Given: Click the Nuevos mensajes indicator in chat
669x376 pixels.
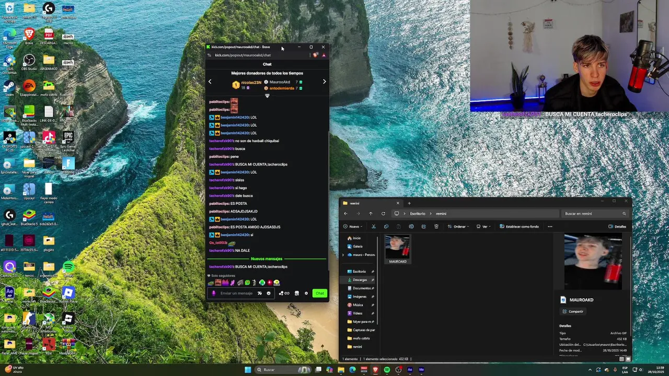Looking at the screenshot, I should click(267, 258).
